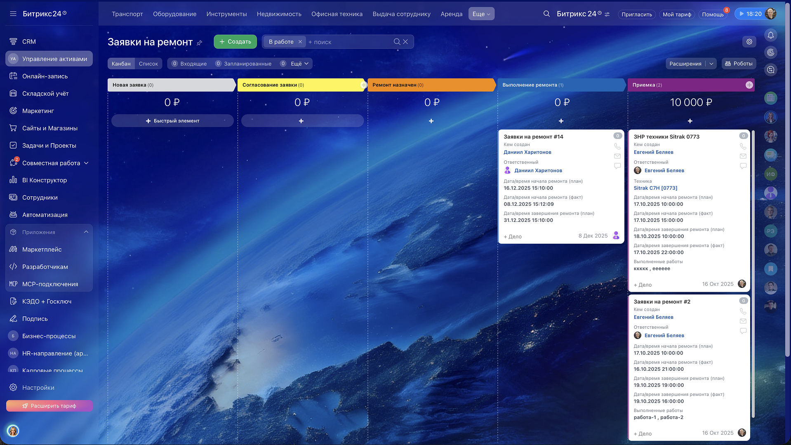Add element in Согласование заявки column
This screenshot has height=445, width=791.
point(302,121)
